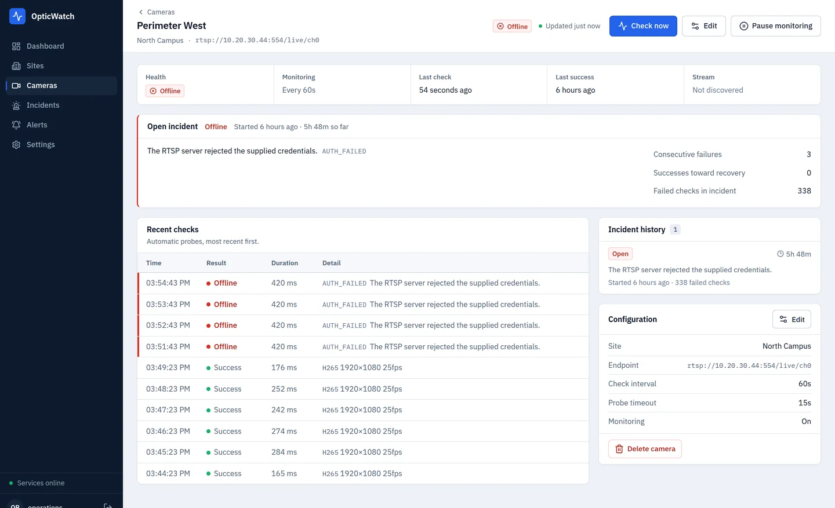Select the 03:51:43 PM check row time

(x=168, y=347)
